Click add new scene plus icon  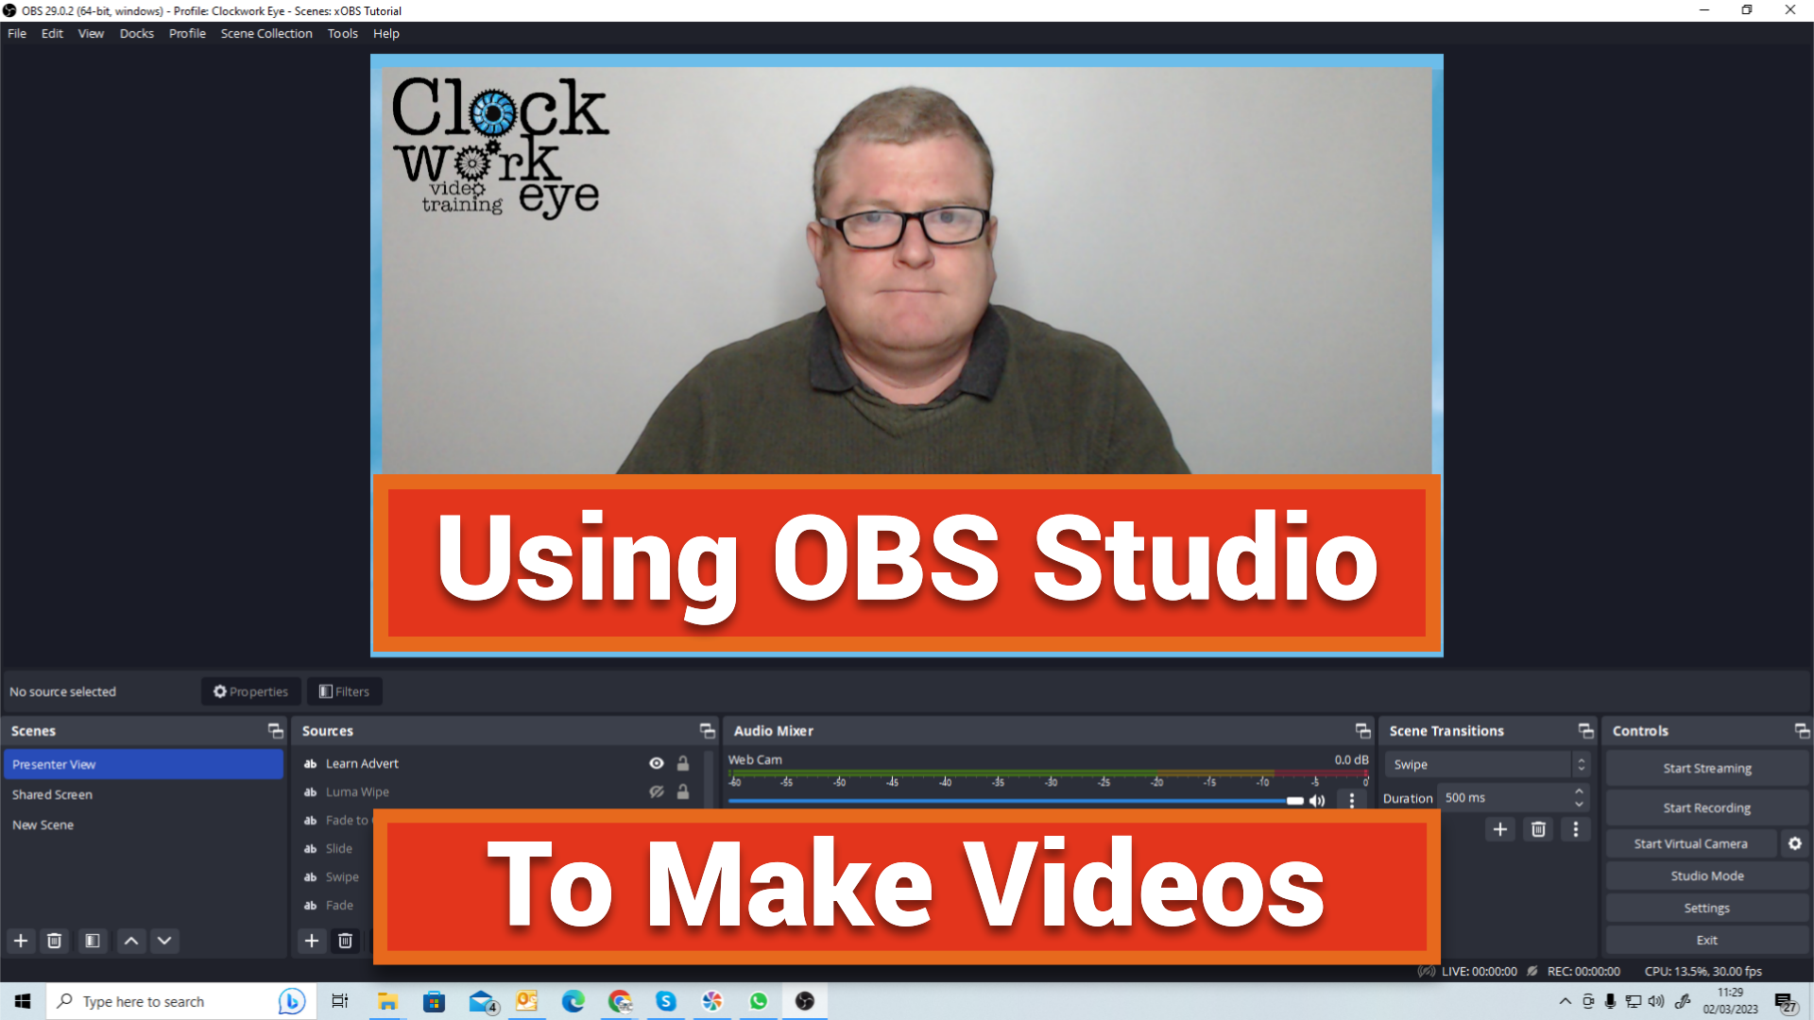pyautogui.click(x=20, y=941)
